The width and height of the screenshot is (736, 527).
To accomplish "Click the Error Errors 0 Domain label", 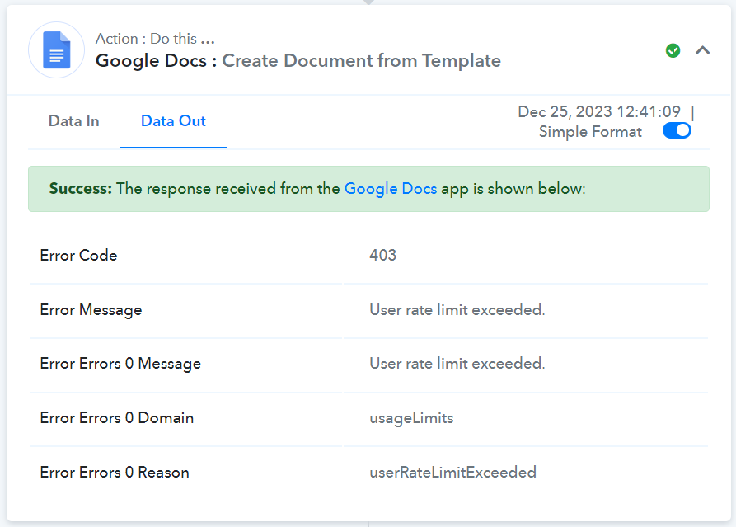I will (x=116, y=418).
